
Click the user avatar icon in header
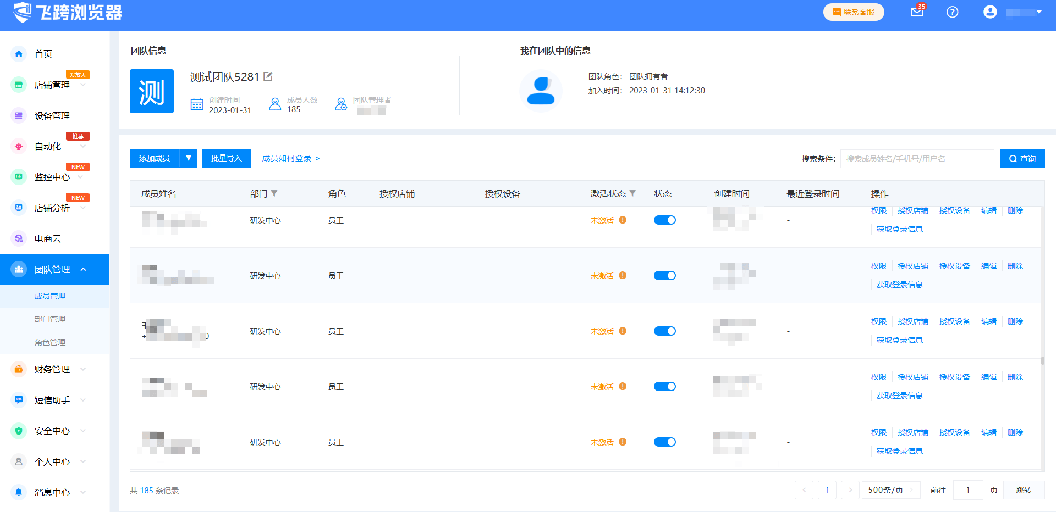point(989,12)
